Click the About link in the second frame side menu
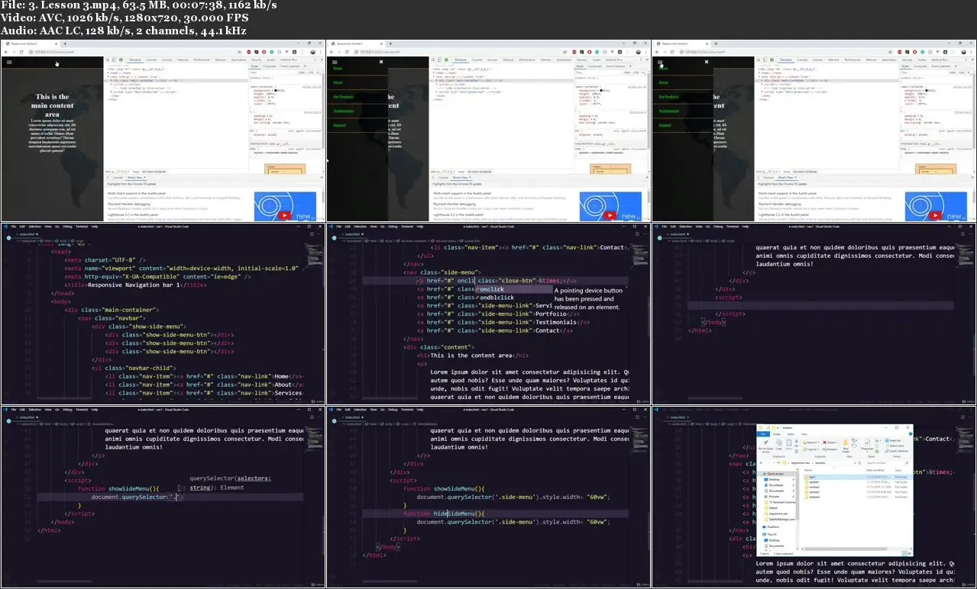The height and width of the screenshot is (589, 977). coord(338,82)
